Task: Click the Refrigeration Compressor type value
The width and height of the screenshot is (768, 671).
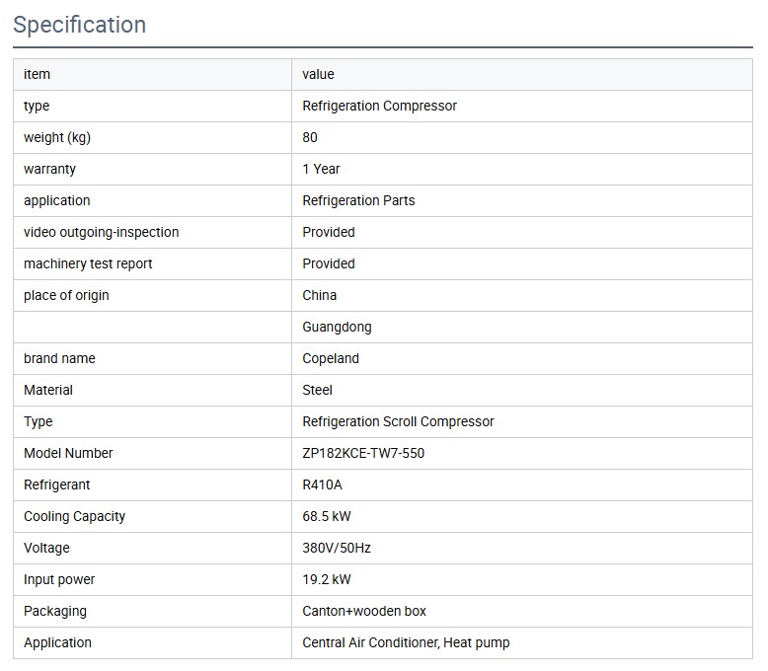Action: click(379, 106)
